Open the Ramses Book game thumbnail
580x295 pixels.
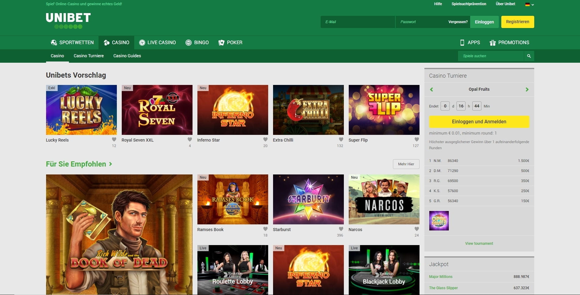[x=233, y=199]
